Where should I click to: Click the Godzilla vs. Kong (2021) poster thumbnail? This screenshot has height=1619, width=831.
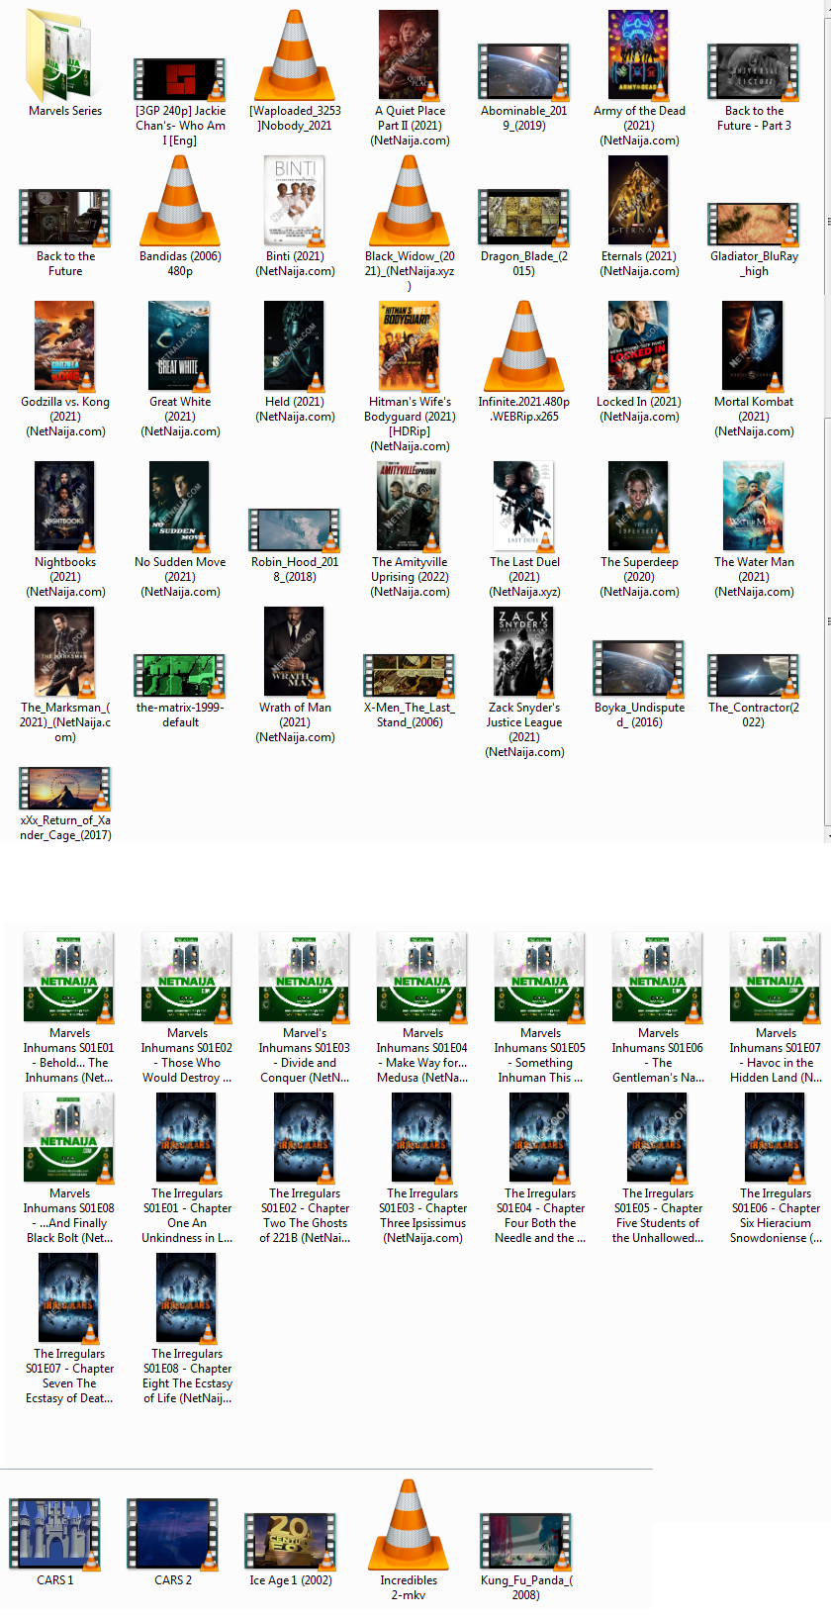[x=65, y=346]
